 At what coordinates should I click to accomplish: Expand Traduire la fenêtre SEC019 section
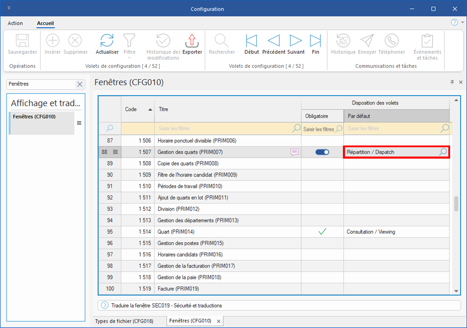104,305
